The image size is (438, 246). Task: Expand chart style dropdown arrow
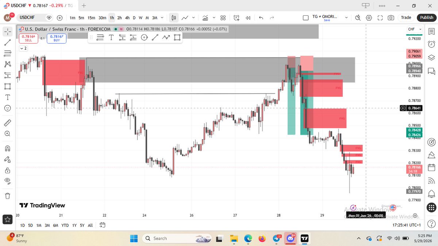coord(193,17)
